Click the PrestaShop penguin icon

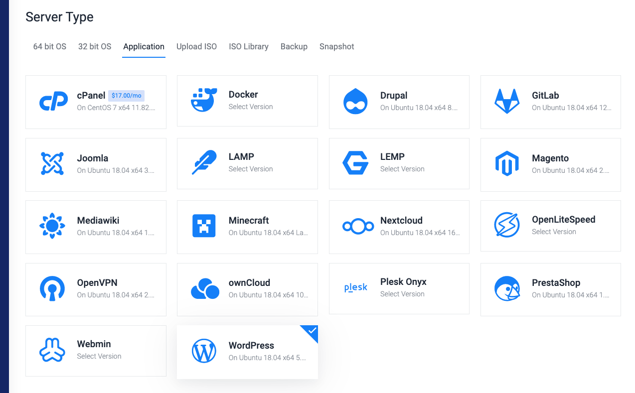point(507,288)
